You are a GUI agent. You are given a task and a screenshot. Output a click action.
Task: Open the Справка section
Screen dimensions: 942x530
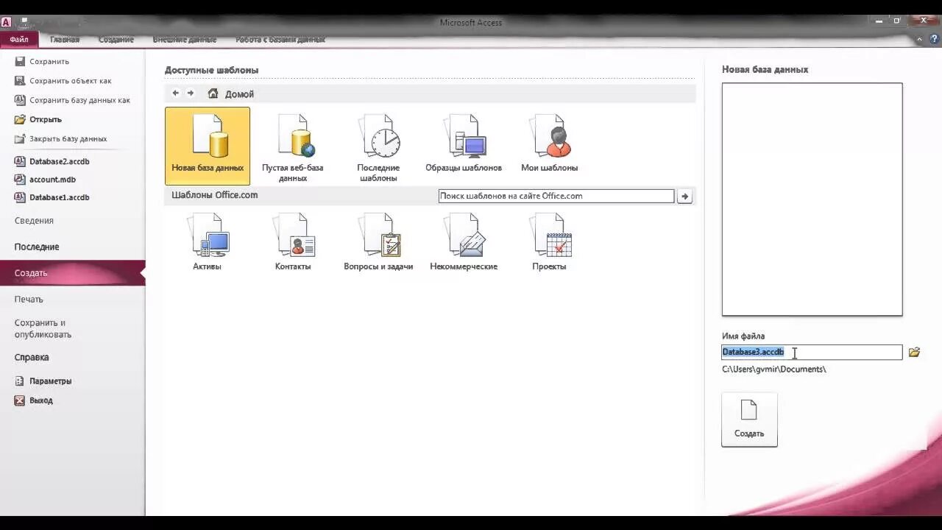(32, 358)
